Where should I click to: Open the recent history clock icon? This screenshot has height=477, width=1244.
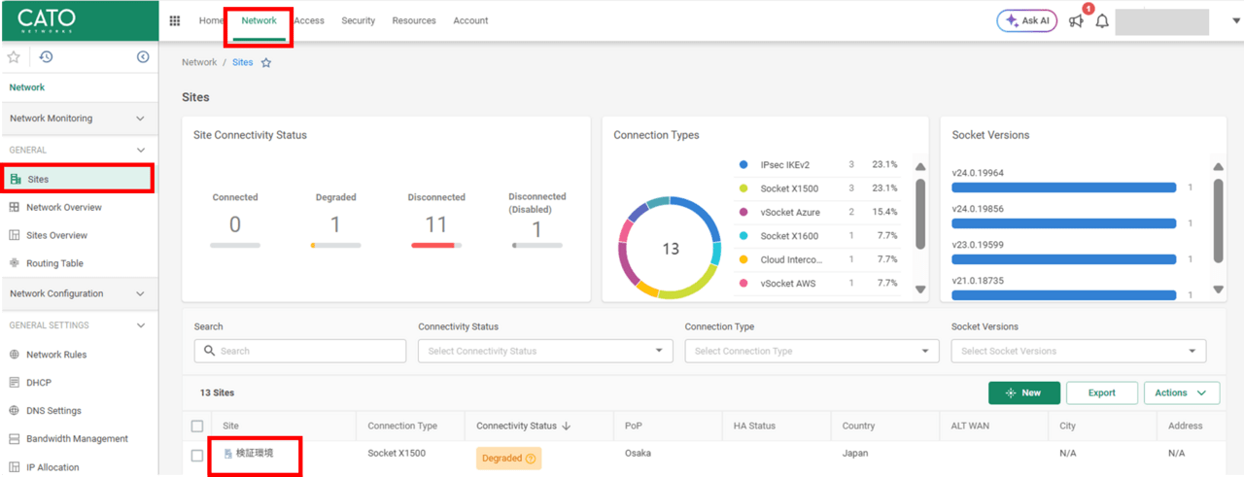coord(46,57)
